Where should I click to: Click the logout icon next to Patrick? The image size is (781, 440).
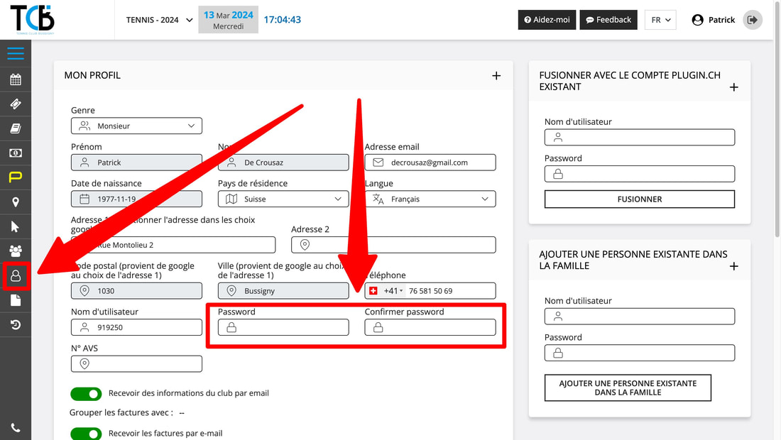(752, 20)
